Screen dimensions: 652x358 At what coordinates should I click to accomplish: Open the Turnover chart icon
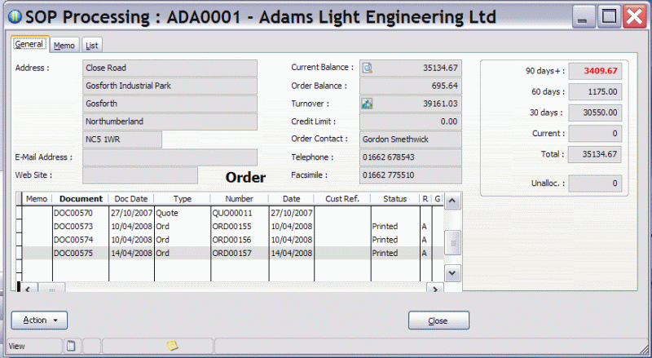pos(368,104)
